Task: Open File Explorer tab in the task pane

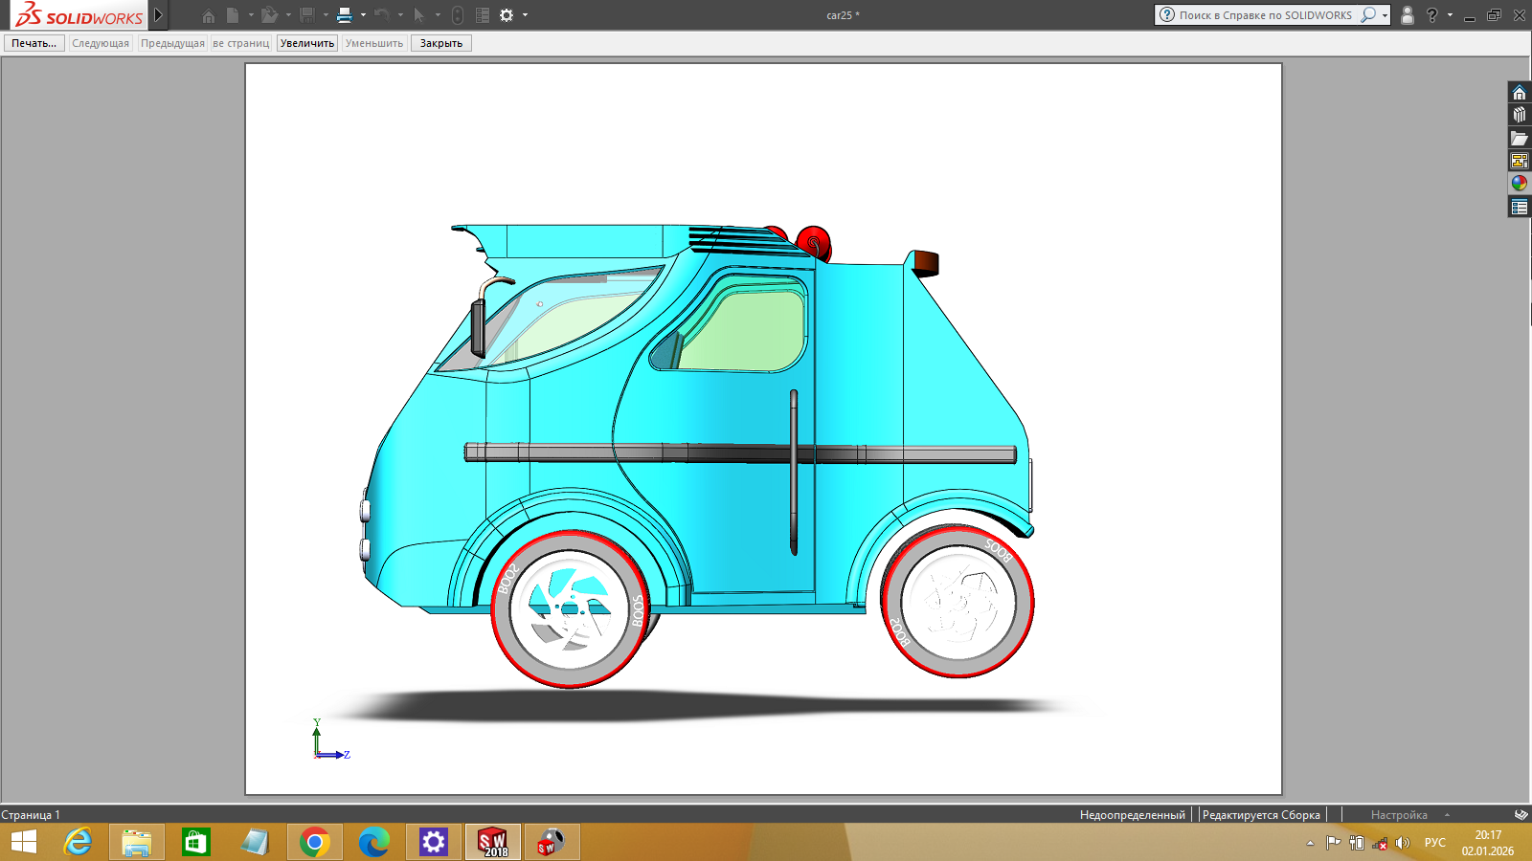Action: pos(1520,139)
